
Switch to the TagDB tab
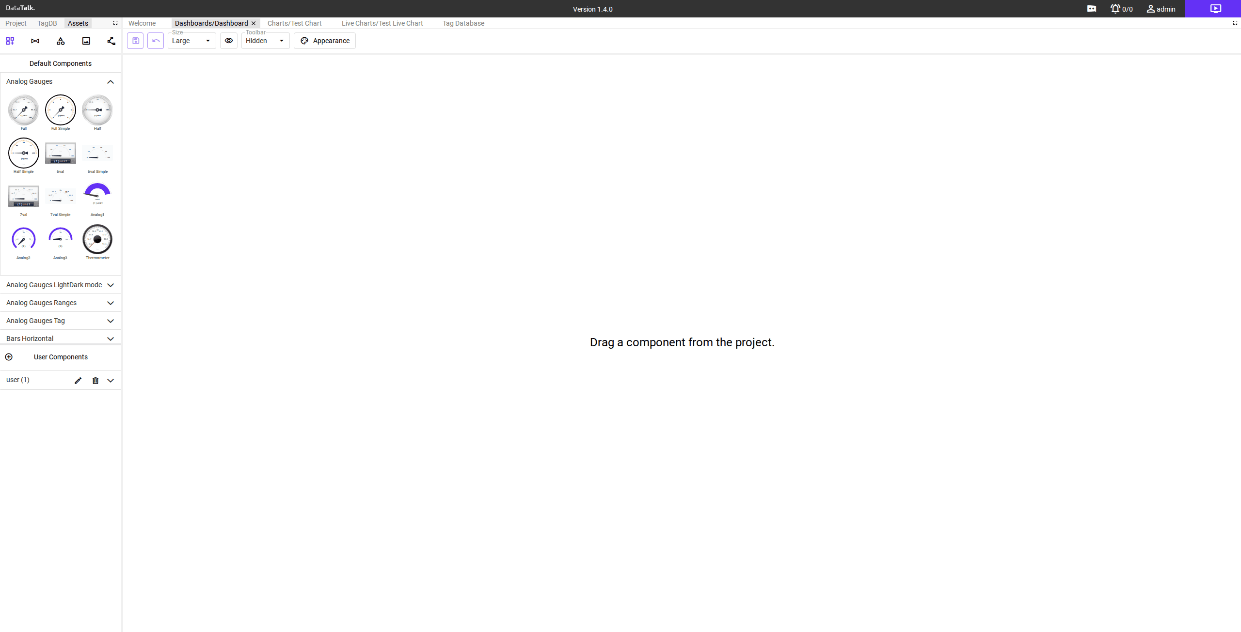point(47,23)
